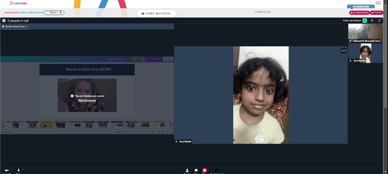Click the 'Having issues?' text
This screenshot has height=174, width=388.
pyautogui.click(x=12, y=13)
